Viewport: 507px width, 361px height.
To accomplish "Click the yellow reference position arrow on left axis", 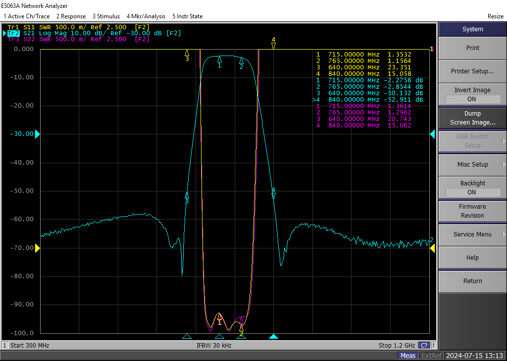I will (37, 248).
